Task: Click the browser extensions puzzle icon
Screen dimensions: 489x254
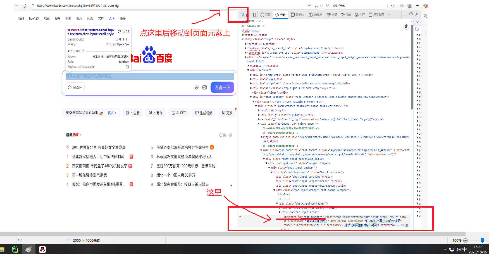Action: [393, 6]
